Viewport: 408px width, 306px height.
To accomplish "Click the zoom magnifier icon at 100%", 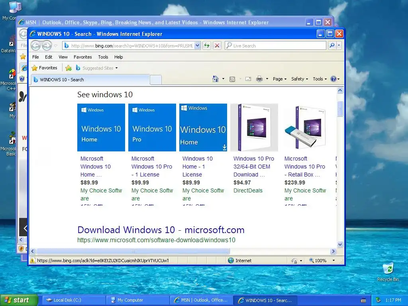I will click(311, 260).
